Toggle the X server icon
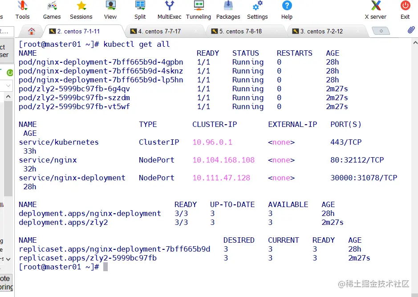418x297 pixels. [x=376, y=6]
